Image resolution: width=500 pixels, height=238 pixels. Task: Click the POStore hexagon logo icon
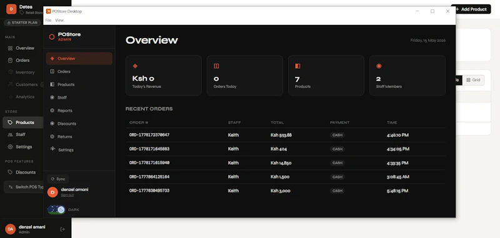pos(52,37)
